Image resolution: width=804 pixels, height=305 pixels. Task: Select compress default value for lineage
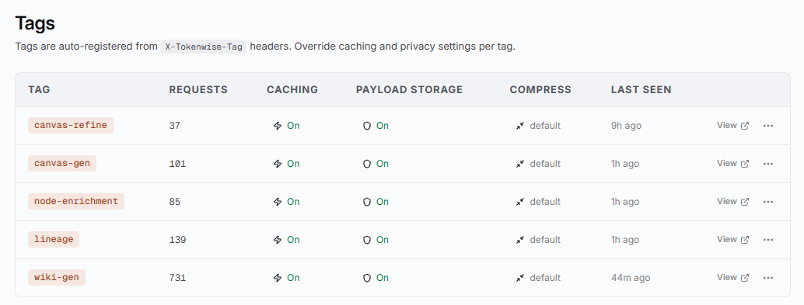click(545, 240)
